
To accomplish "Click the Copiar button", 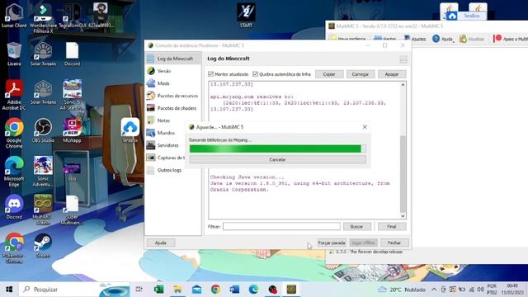I will click(329, 74).
